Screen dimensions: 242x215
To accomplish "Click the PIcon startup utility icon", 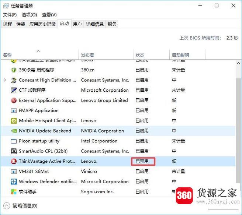I will pos(14,141).
